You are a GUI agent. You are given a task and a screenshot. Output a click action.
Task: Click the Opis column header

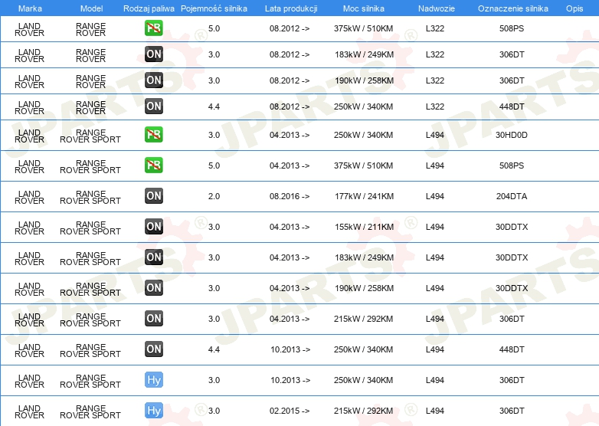[x=574, y=8]
